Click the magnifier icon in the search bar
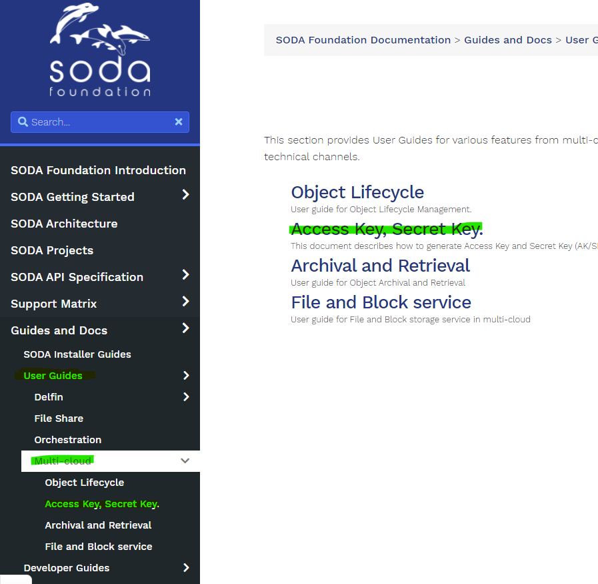Image resolution: width=598 pixels, height=584 pixels. pos(23,121)
